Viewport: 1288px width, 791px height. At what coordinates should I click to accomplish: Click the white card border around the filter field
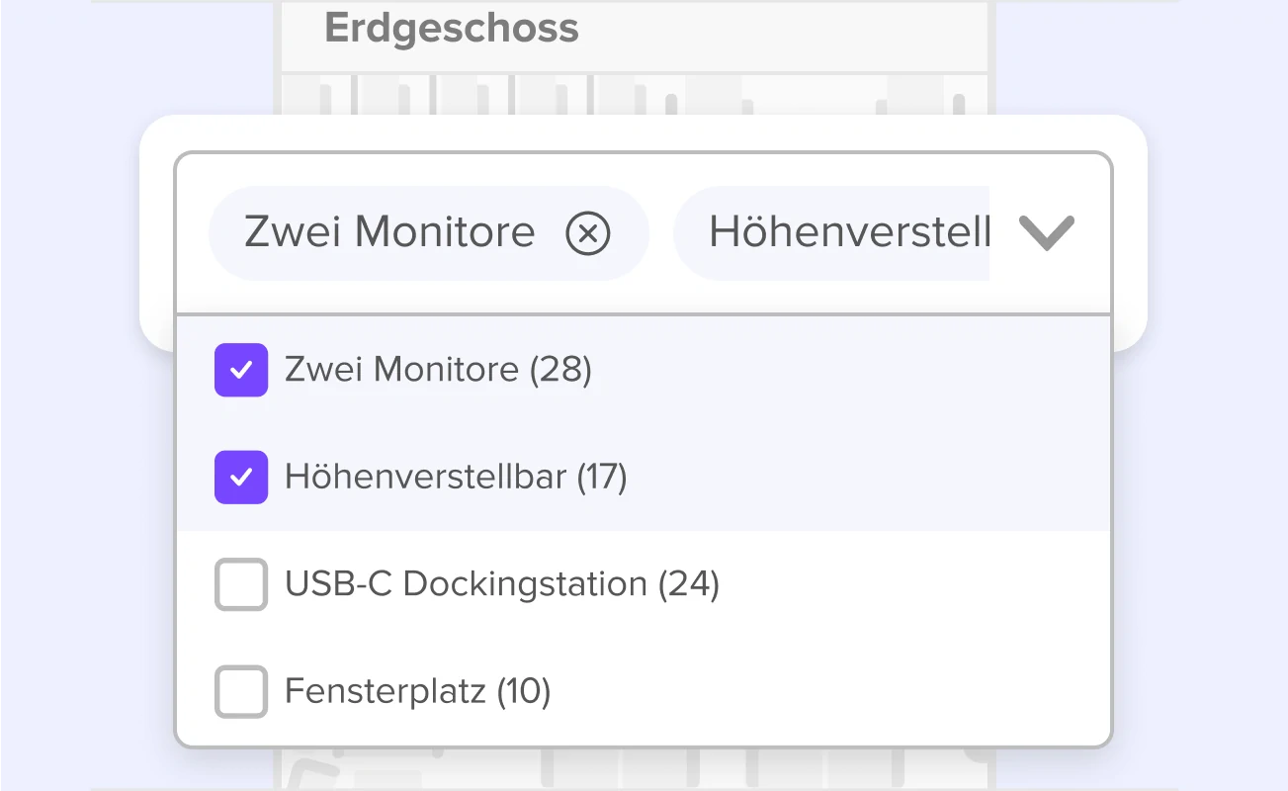click(1129, 233)
